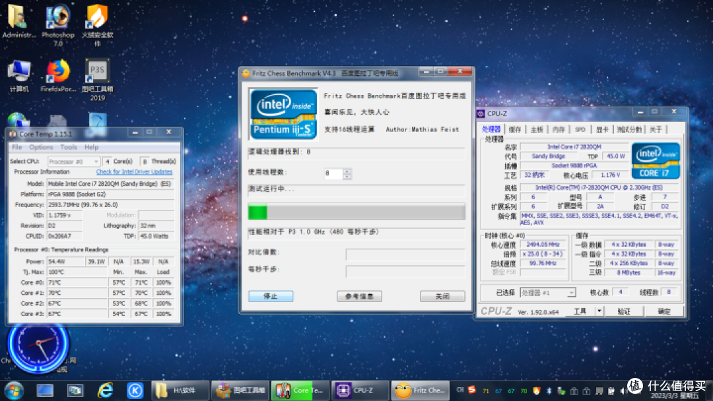713x401 pixels.
Task: Select the 处理器 tab in CPU-Z
Action: click(x=492, y=129)
